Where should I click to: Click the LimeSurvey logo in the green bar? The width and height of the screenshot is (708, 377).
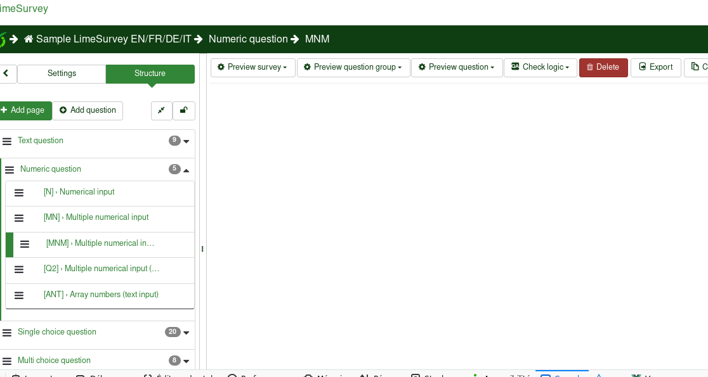pos(3,39)
